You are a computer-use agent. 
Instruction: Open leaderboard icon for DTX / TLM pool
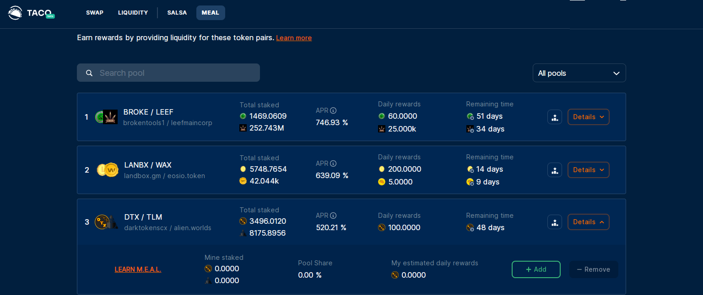[x=555, y=222]
